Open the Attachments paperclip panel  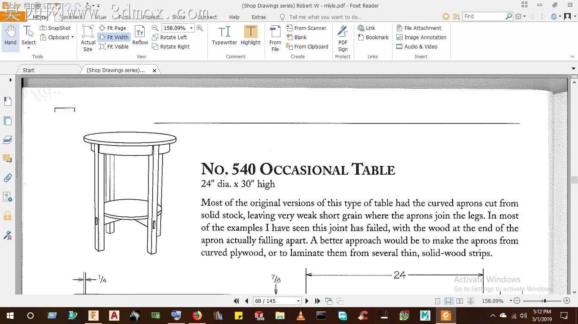[x=8, y=178]
